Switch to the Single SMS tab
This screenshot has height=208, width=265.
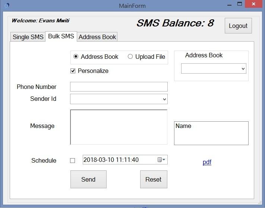(28, 37)
